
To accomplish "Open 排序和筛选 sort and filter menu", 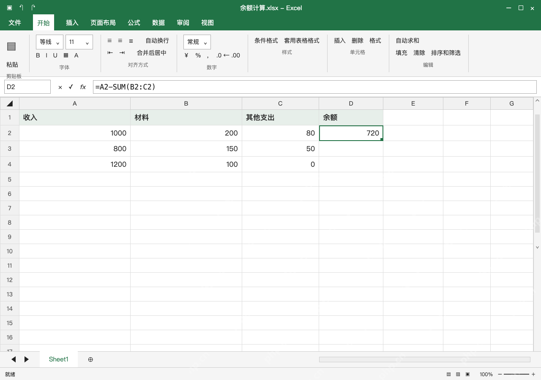I will (446, 53).
